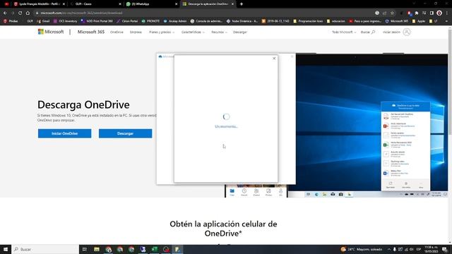Image resolution: width=452 pixels, height=254 pixels.
Task: Open the NDD Print Portal 360 bookmark
Action: [97, 21]
